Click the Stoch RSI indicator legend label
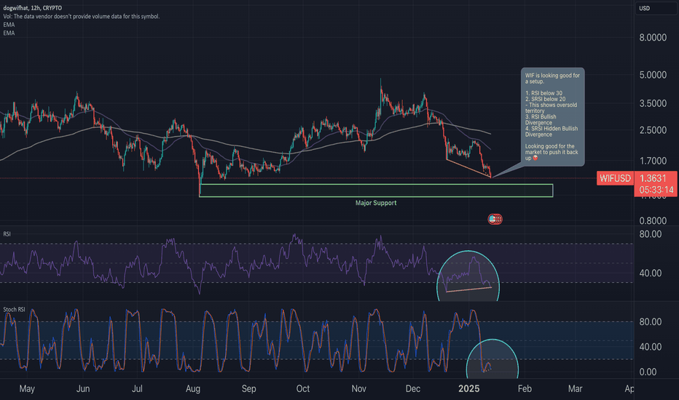 14,310
